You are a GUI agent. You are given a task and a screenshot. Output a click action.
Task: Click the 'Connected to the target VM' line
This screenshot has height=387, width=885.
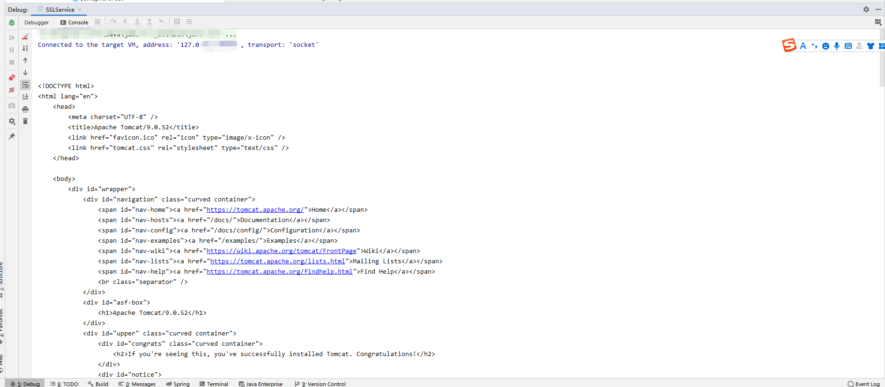178,45
